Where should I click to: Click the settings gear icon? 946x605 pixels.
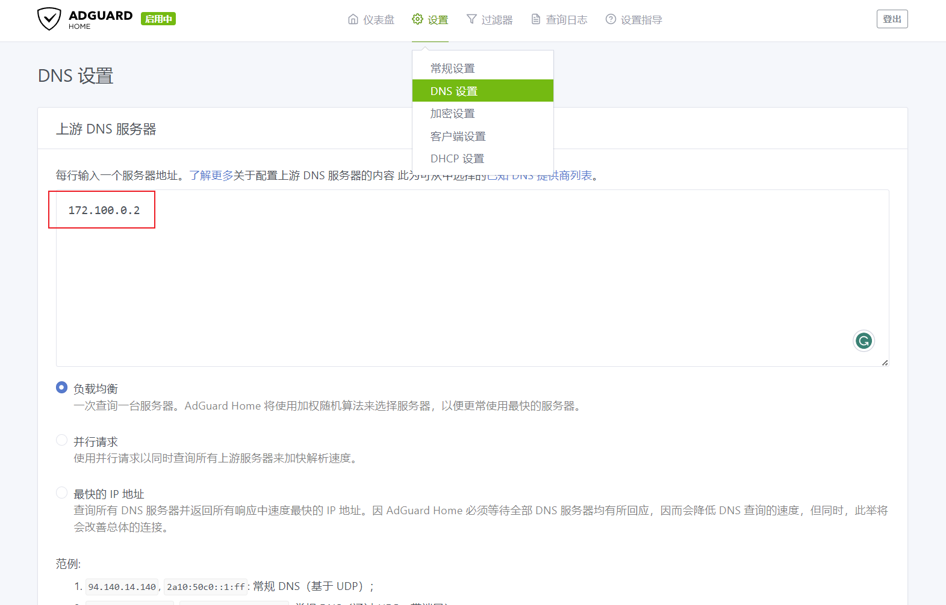click(417, 19)
